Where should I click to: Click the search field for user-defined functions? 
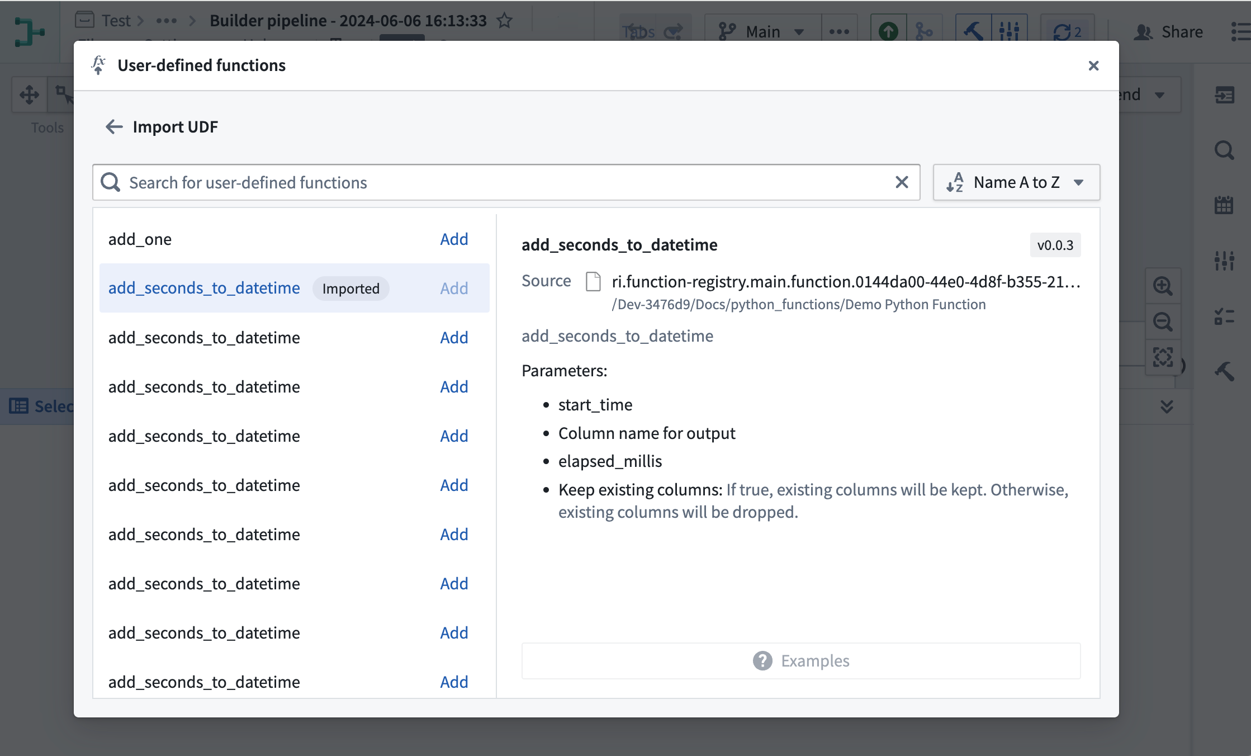click(x=506, y=182)
